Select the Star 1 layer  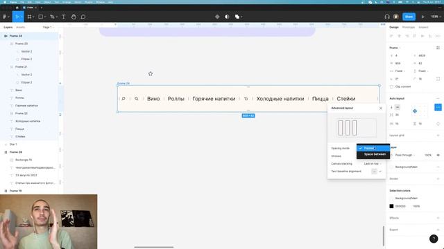click(x=13, y=145)
